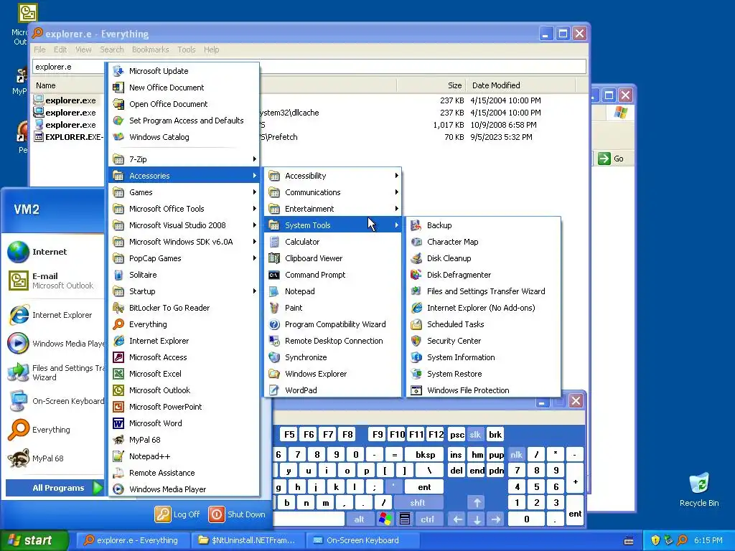Open Notepad in Accessories menu
This screenshot has width=735, height=551.
tap(333, 291)
